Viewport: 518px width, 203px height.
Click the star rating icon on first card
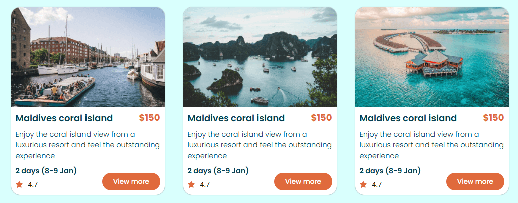pos(19,184)
